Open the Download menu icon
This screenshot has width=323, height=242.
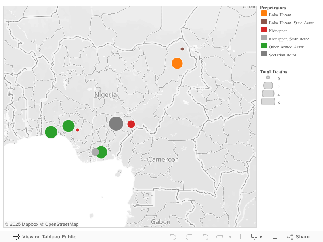pyautogui.click(x=256, y=237)
